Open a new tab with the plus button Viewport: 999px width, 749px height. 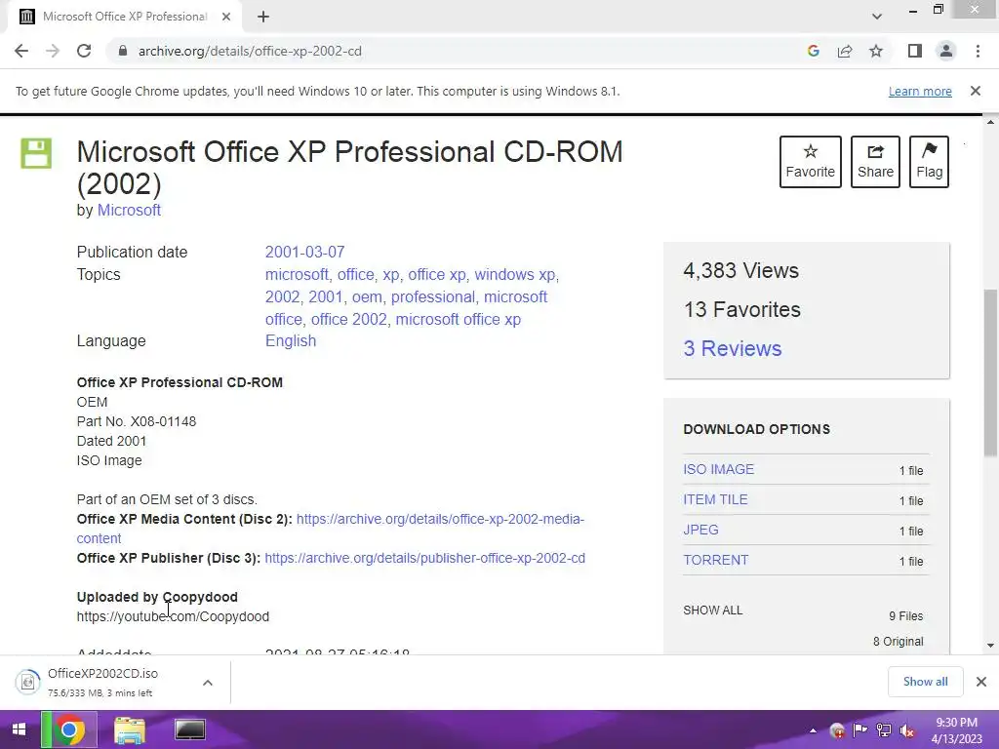(263, 18)
